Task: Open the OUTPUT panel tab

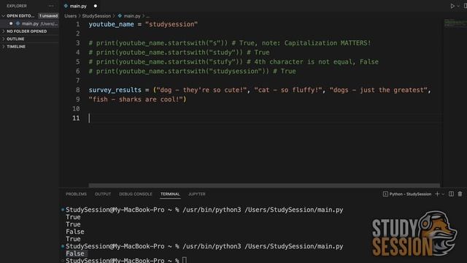Action: click(103, 194)
